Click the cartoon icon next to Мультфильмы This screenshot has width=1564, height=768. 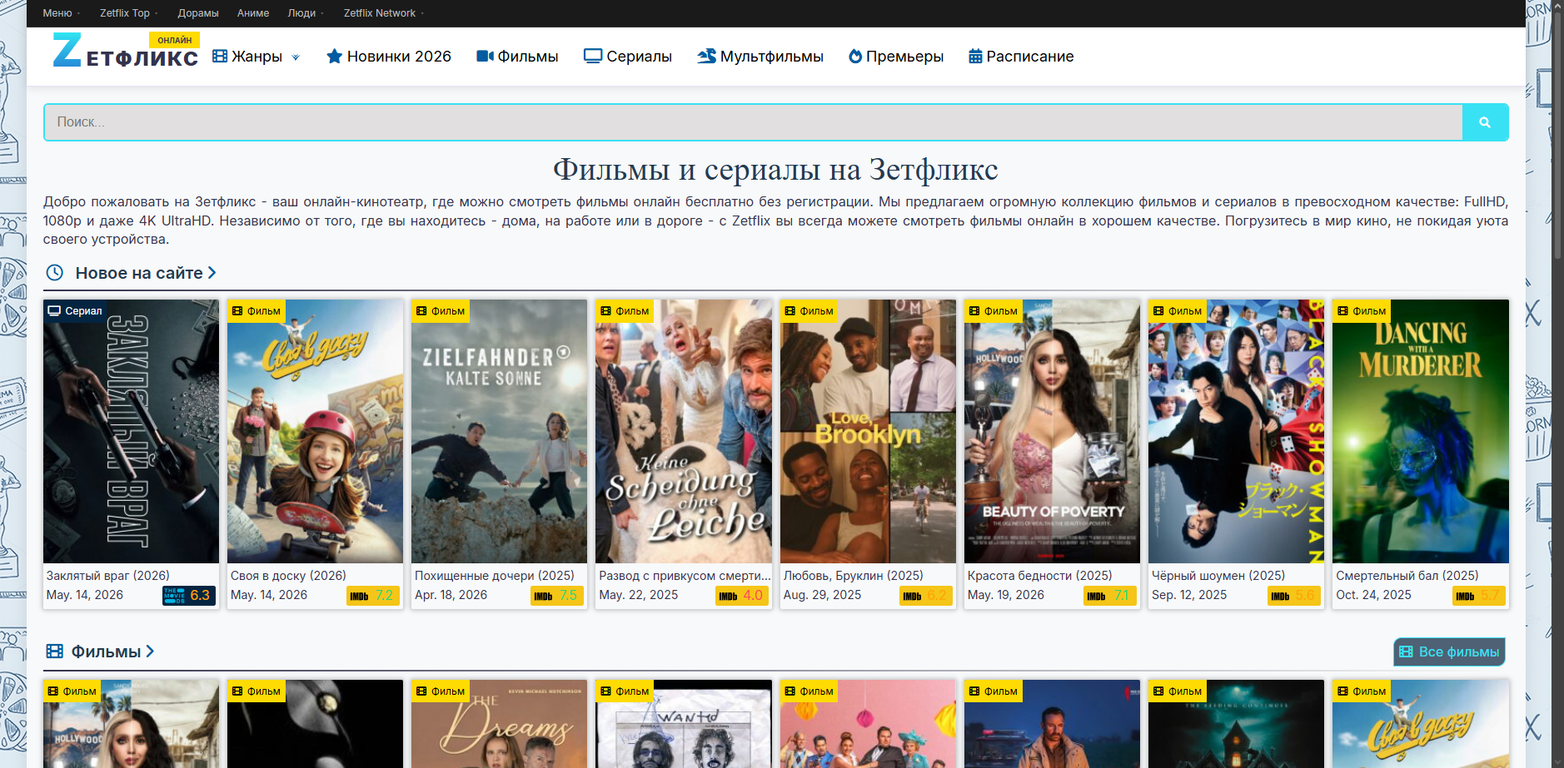coord(707,57)
